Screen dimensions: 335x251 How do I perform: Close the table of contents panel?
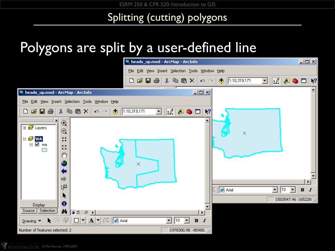click(x=56, y=121)
